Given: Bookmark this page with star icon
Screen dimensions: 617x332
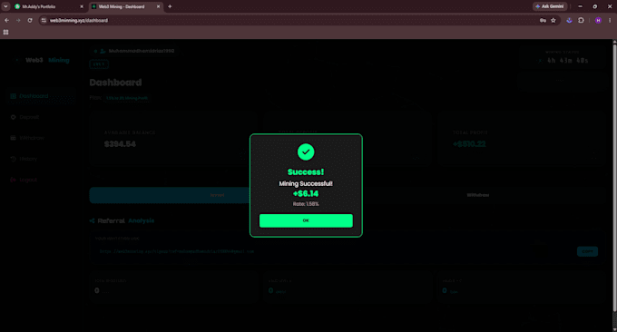Looking at the screenshot, I should coord(553,21).
